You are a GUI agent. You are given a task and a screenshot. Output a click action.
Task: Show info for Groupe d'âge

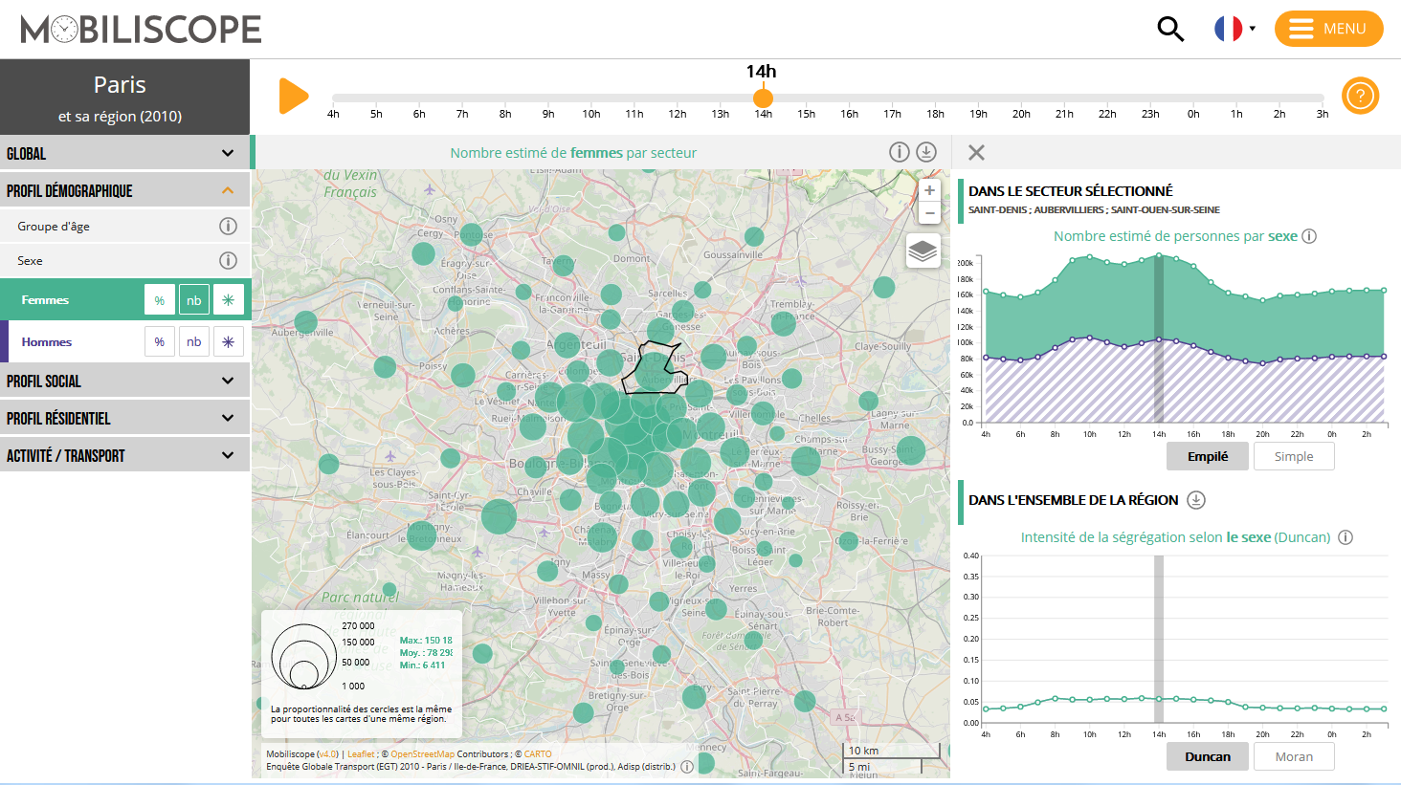[x=228, y=227]
